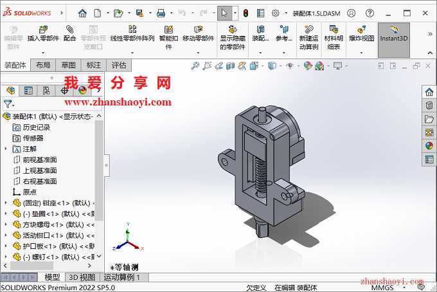Open the 运动算例 1 bottom tab

point(125,277)
